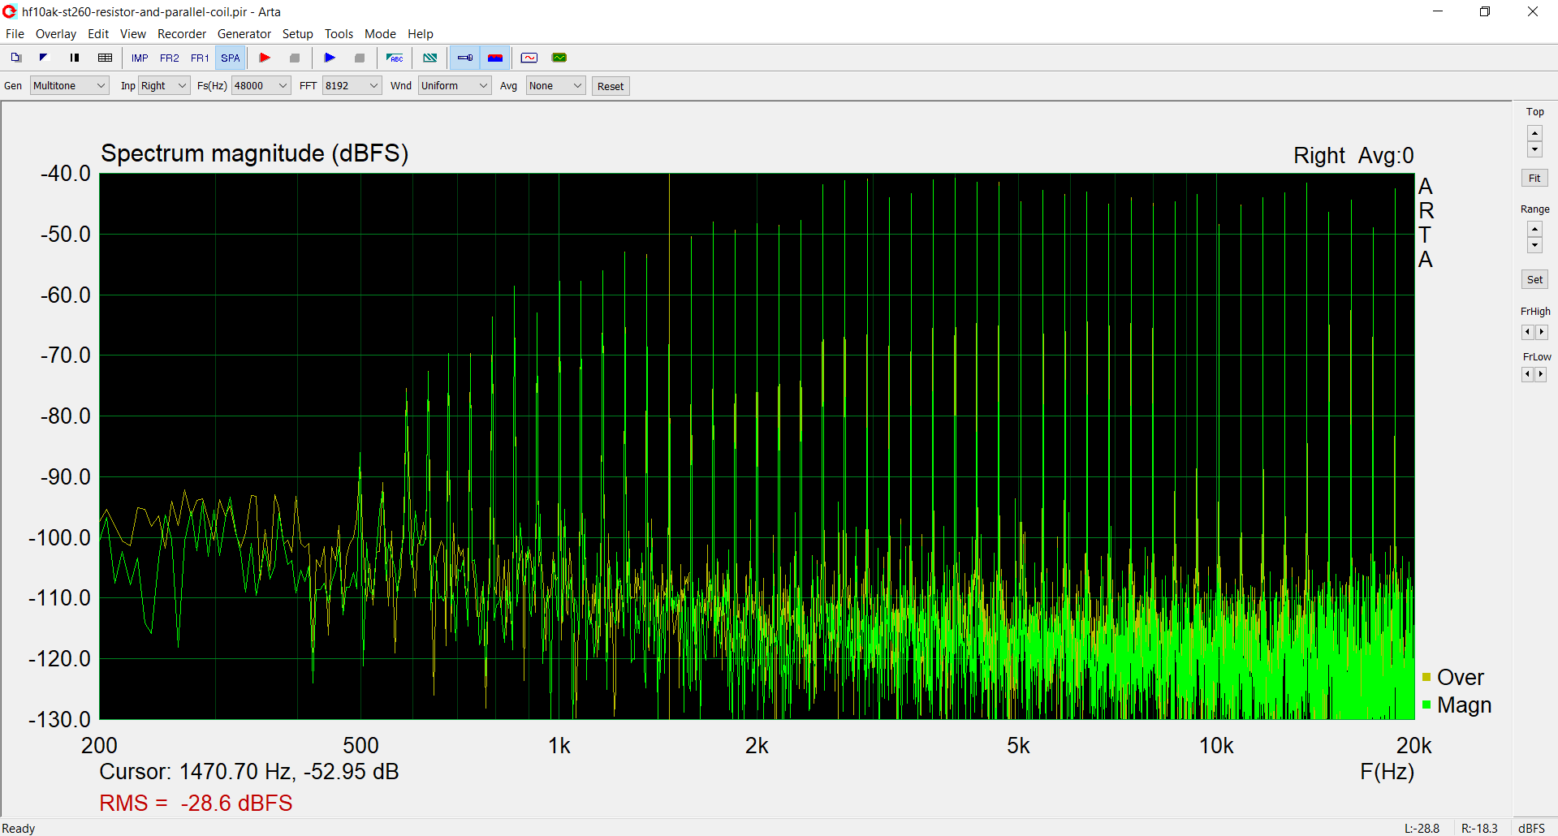This screenshot has width=1558, height=836.
Task: Click the Right Avg:0 label on the graph
Action: [1353, 155]
